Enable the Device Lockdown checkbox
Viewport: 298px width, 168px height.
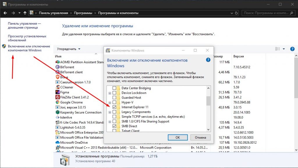[114, 93]
